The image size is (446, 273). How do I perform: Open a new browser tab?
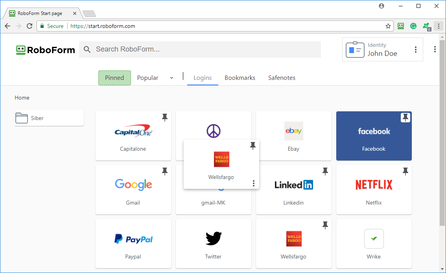[89, 14]
